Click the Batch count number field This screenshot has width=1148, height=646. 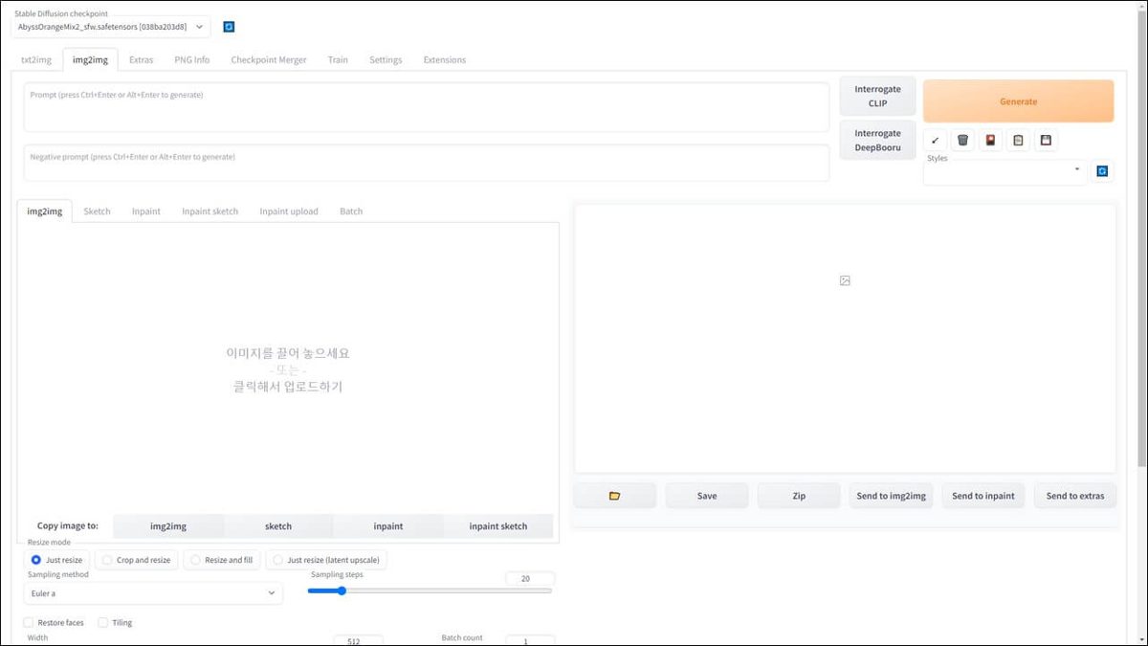point(530,640)
